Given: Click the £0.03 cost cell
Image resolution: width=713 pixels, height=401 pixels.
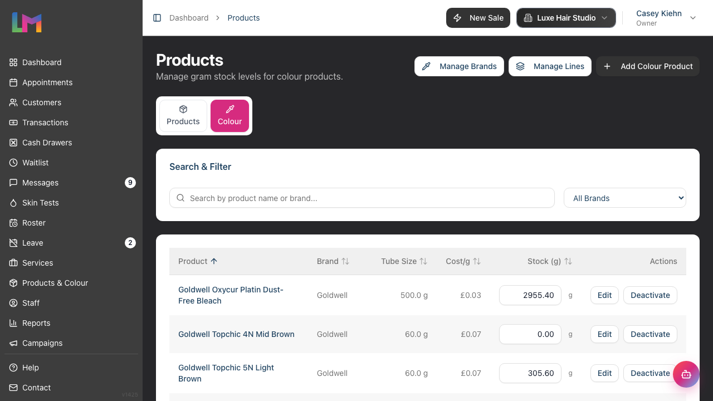Looking at the screenshot, I should pyautogui.click(x=471, y=295).
